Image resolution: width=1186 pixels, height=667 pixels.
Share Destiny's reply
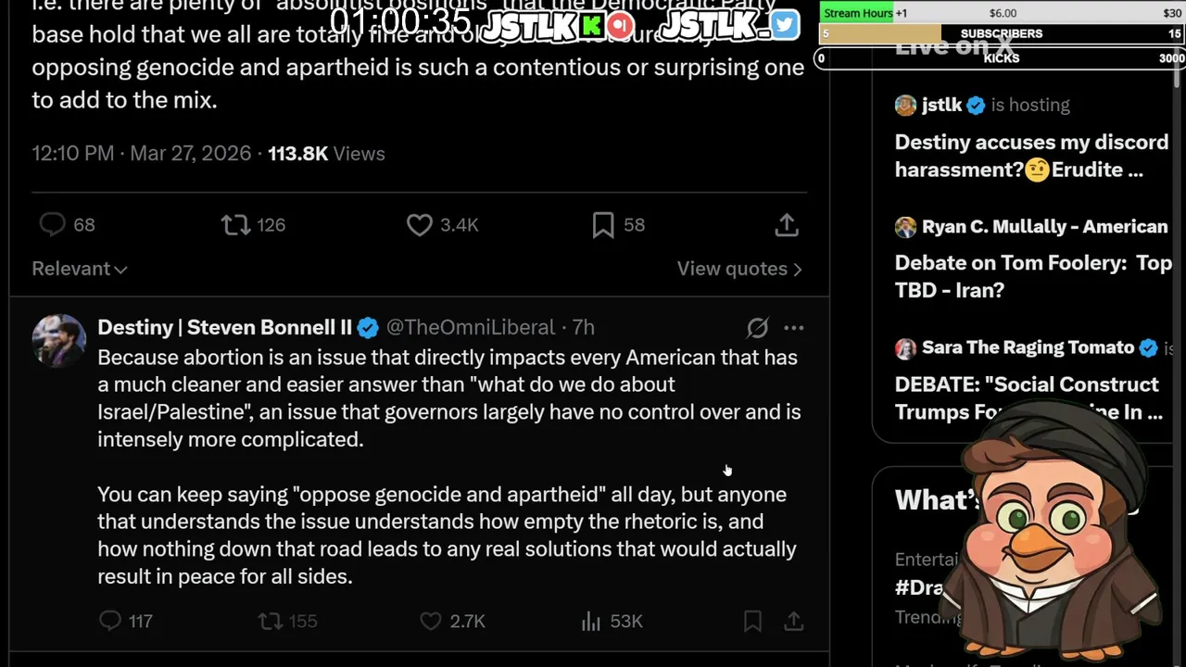(794, 621)
